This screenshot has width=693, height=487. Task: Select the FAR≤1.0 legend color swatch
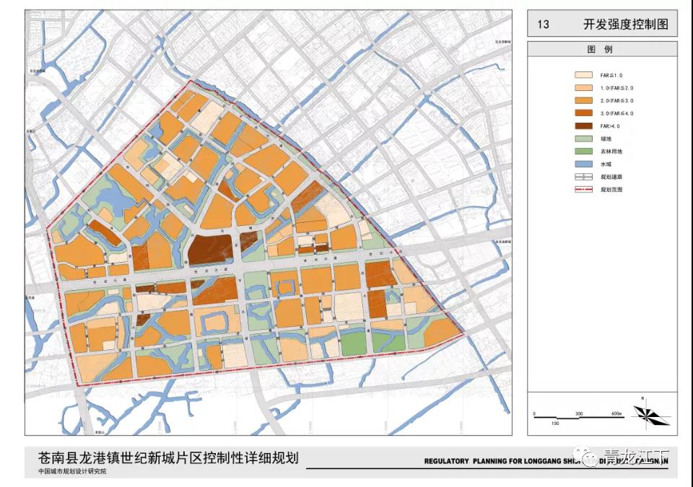click(583, 74)
